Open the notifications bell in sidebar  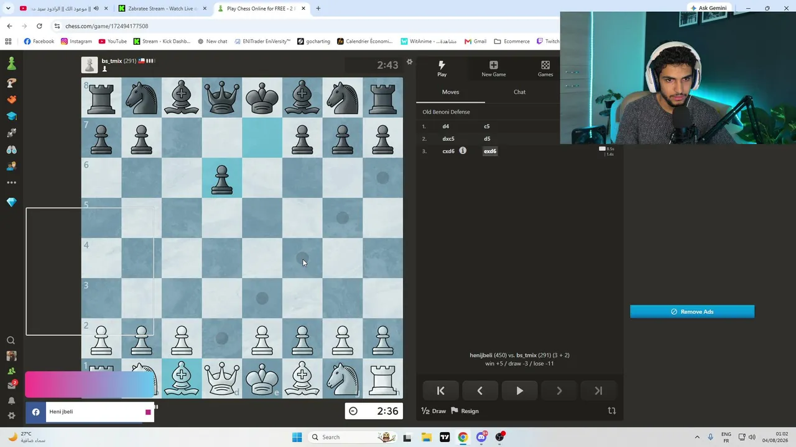(x=11, y=400)
